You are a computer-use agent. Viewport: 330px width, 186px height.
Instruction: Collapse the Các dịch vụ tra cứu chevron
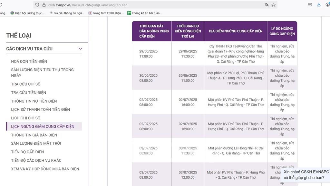(80, 49)
